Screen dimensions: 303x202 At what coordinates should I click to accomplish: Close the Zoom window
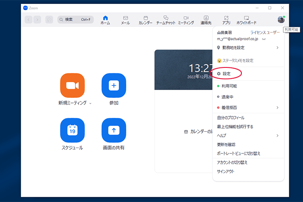point(282,8)
